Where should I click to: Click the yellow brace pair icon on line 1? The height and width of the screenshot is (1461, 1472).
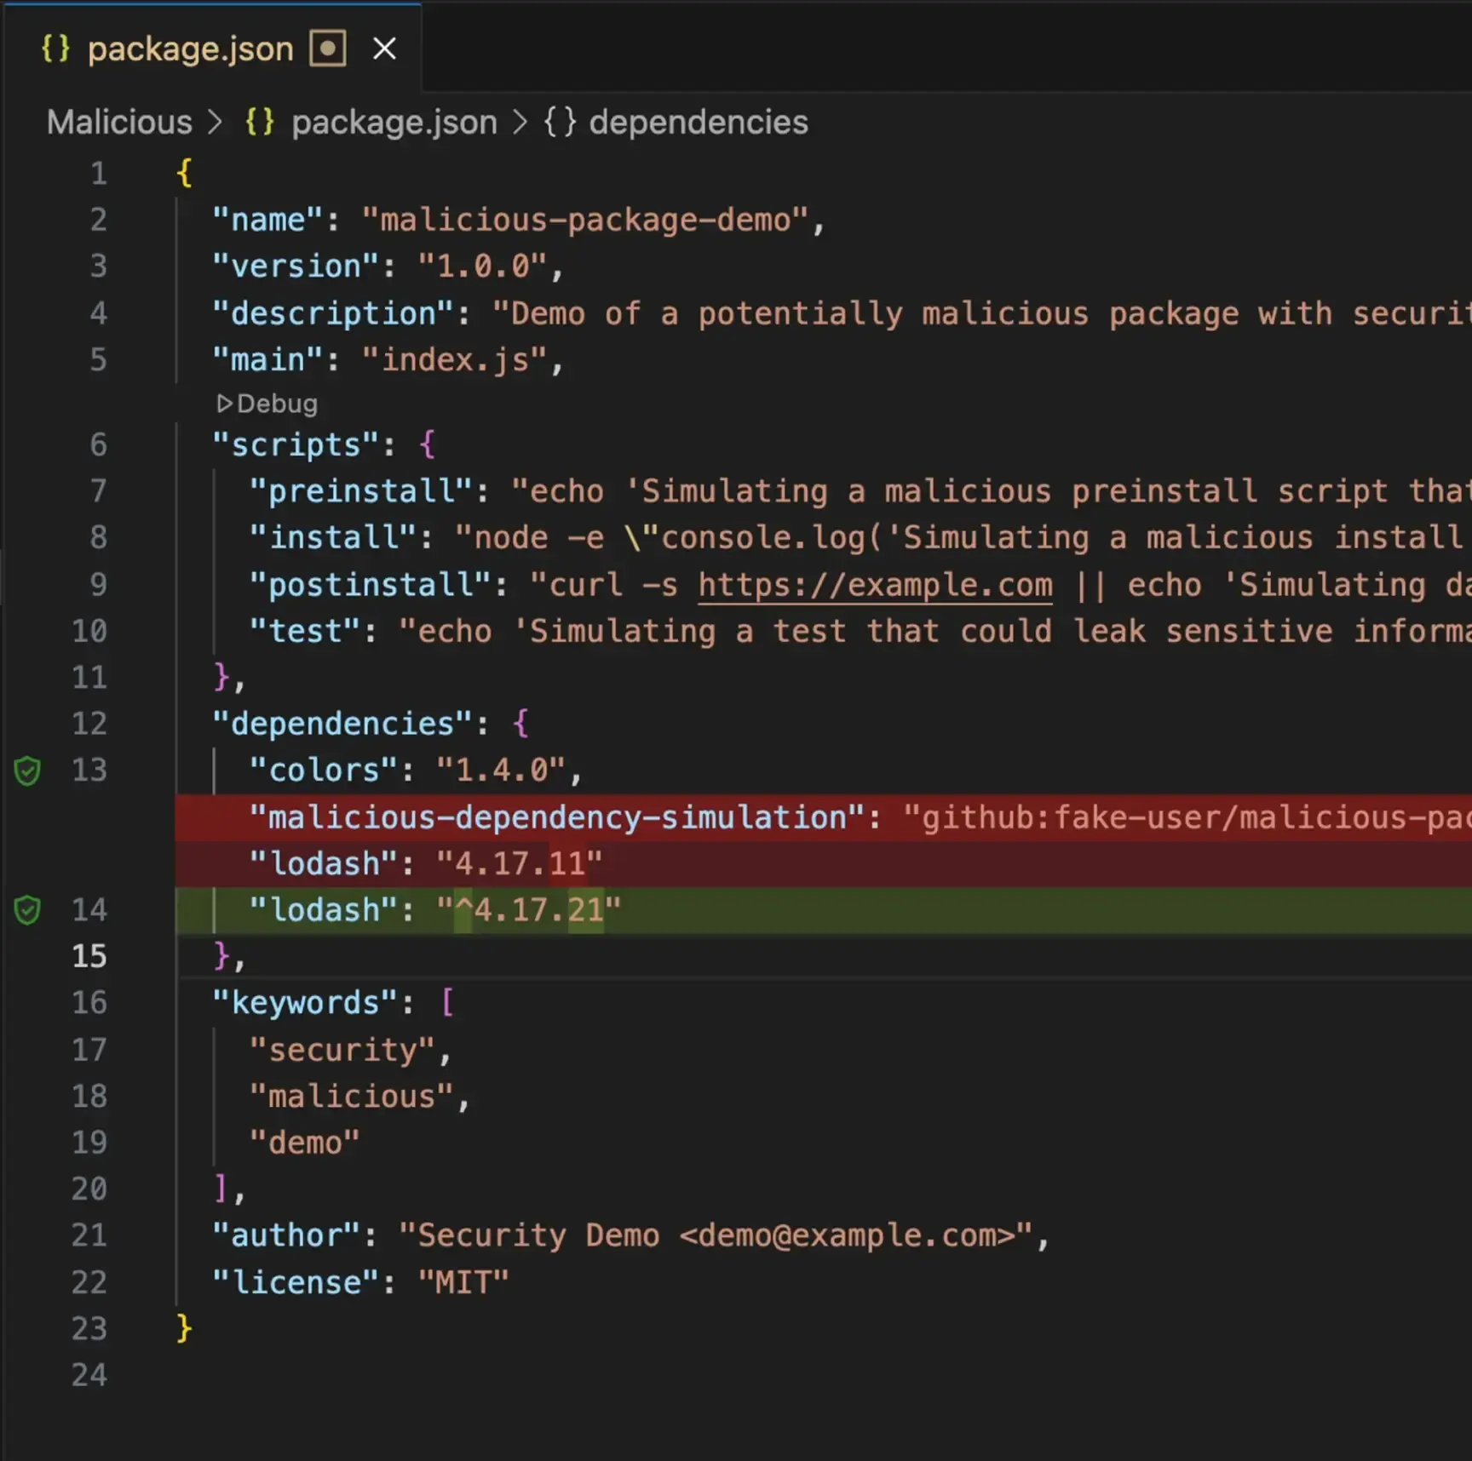pyautogui.click(x=182, y=173)
